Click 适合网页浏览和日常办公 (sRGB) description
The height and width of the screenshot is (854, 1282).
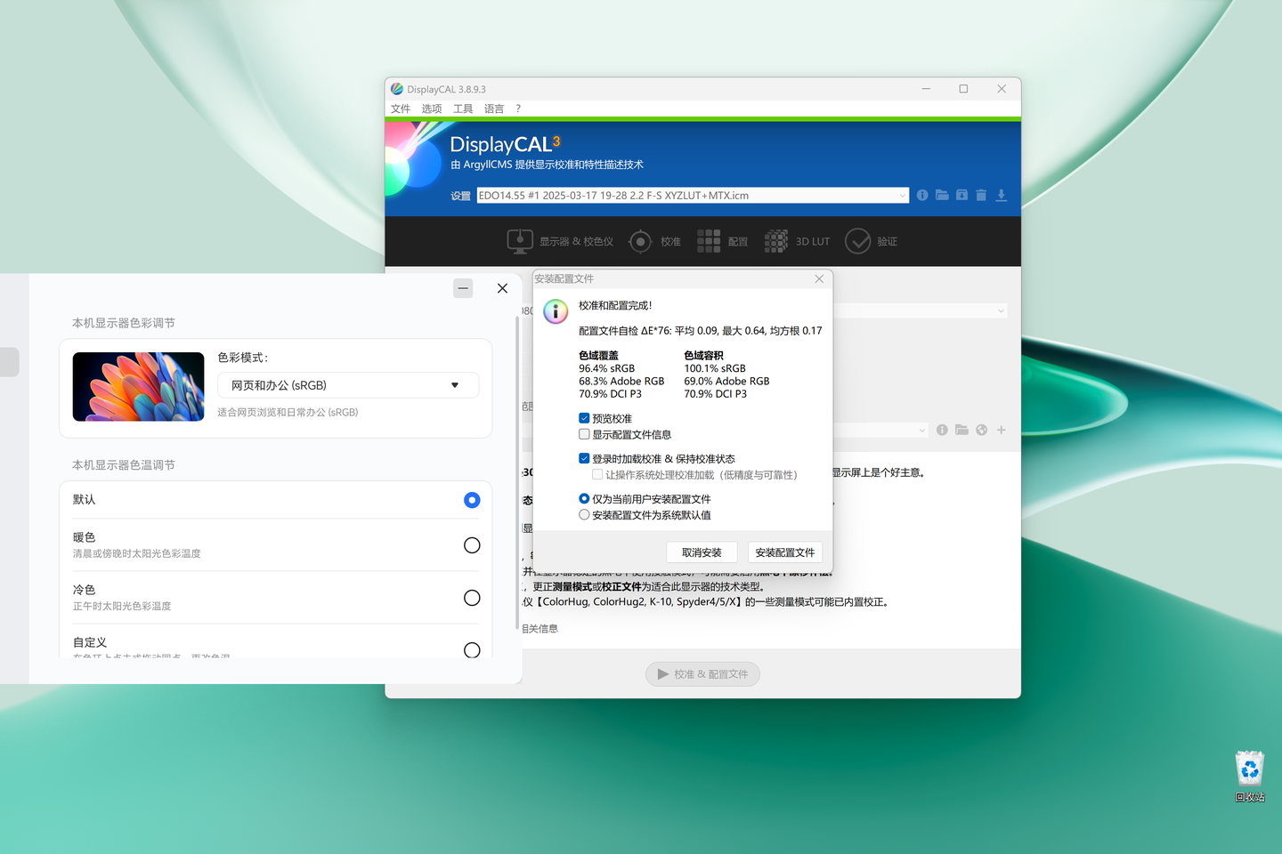coord(288,412)
